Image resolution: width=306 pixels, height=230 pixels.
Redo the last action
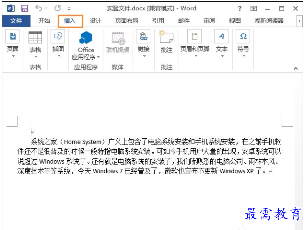point(57,8)
